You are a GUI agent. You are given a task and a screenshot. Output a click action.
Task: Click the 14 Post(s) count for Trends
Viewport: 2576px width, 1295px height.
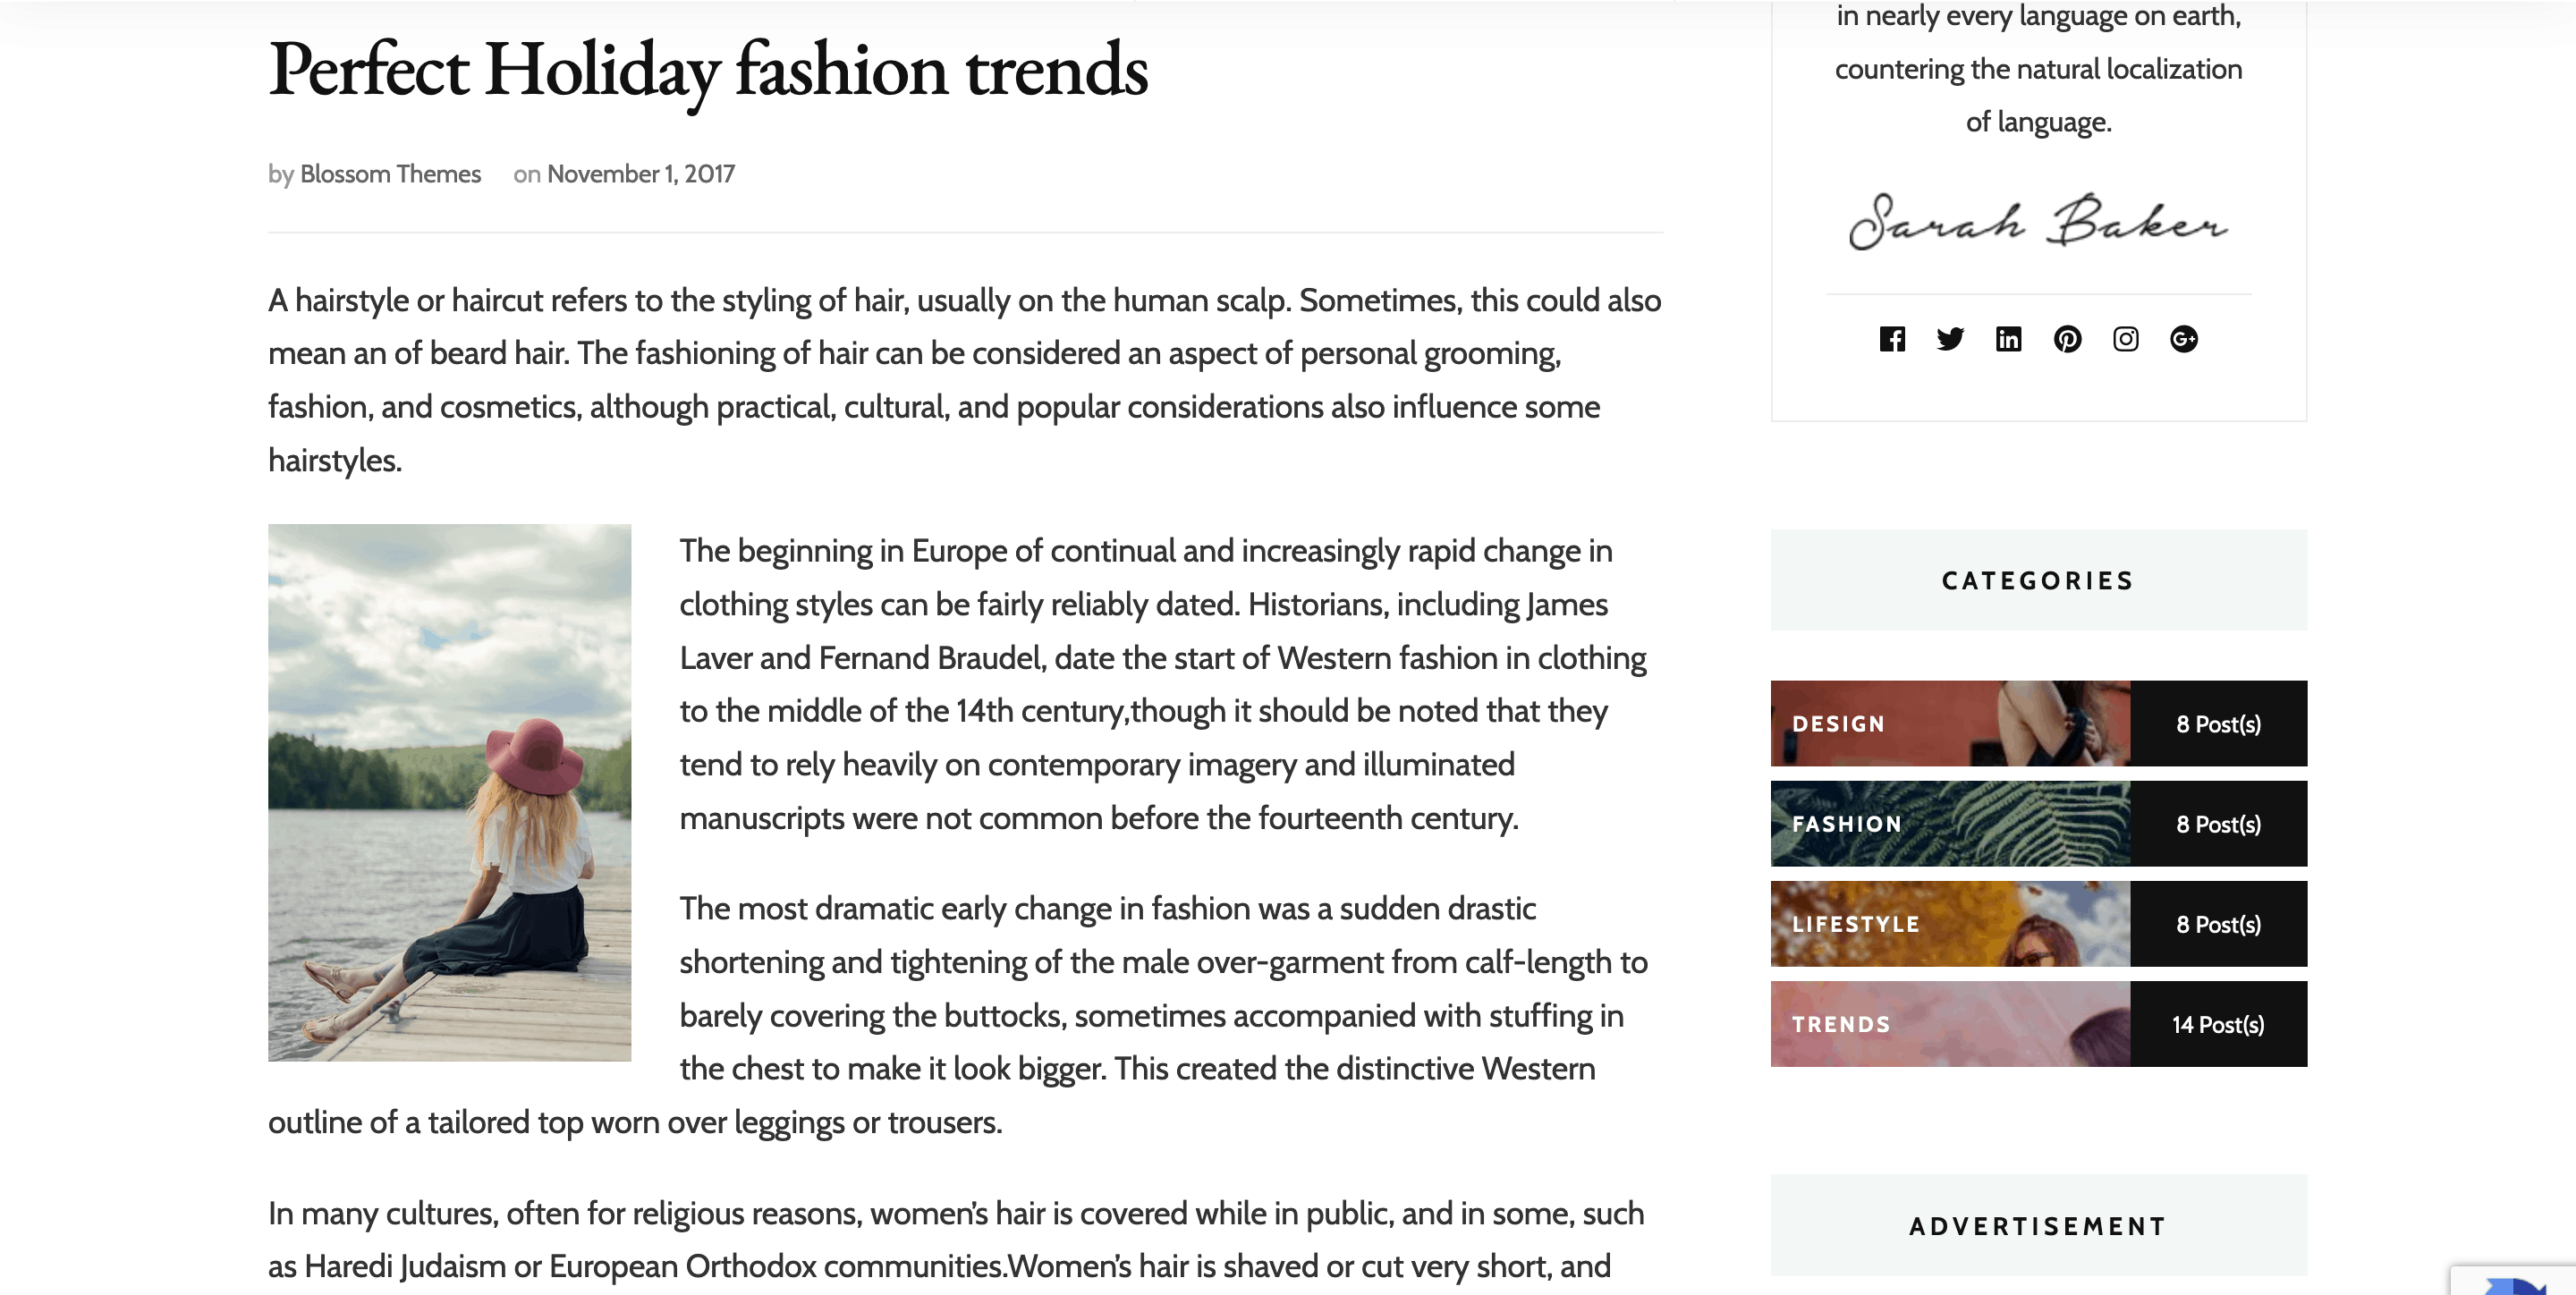(2218, 1024)
